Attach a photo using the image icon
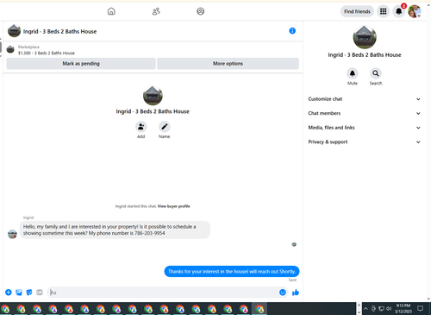 (x=19, y=293)
